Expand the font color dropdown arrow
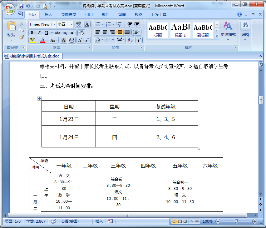 [47, 40]
